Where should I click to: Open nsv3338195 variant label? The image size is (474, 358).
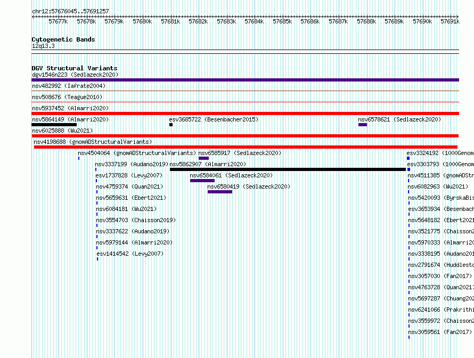point(441,254)
